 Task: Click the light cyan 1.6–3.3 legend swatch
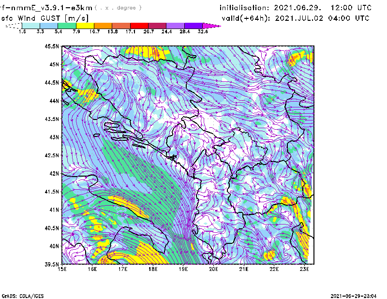[x=31, y=26]
